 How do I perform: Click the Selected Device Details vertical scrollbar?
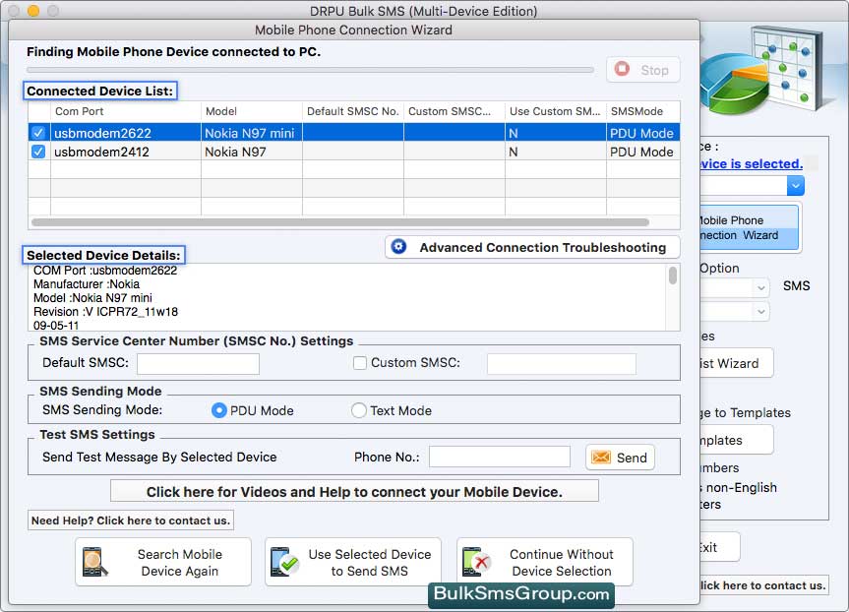point(673,275)
